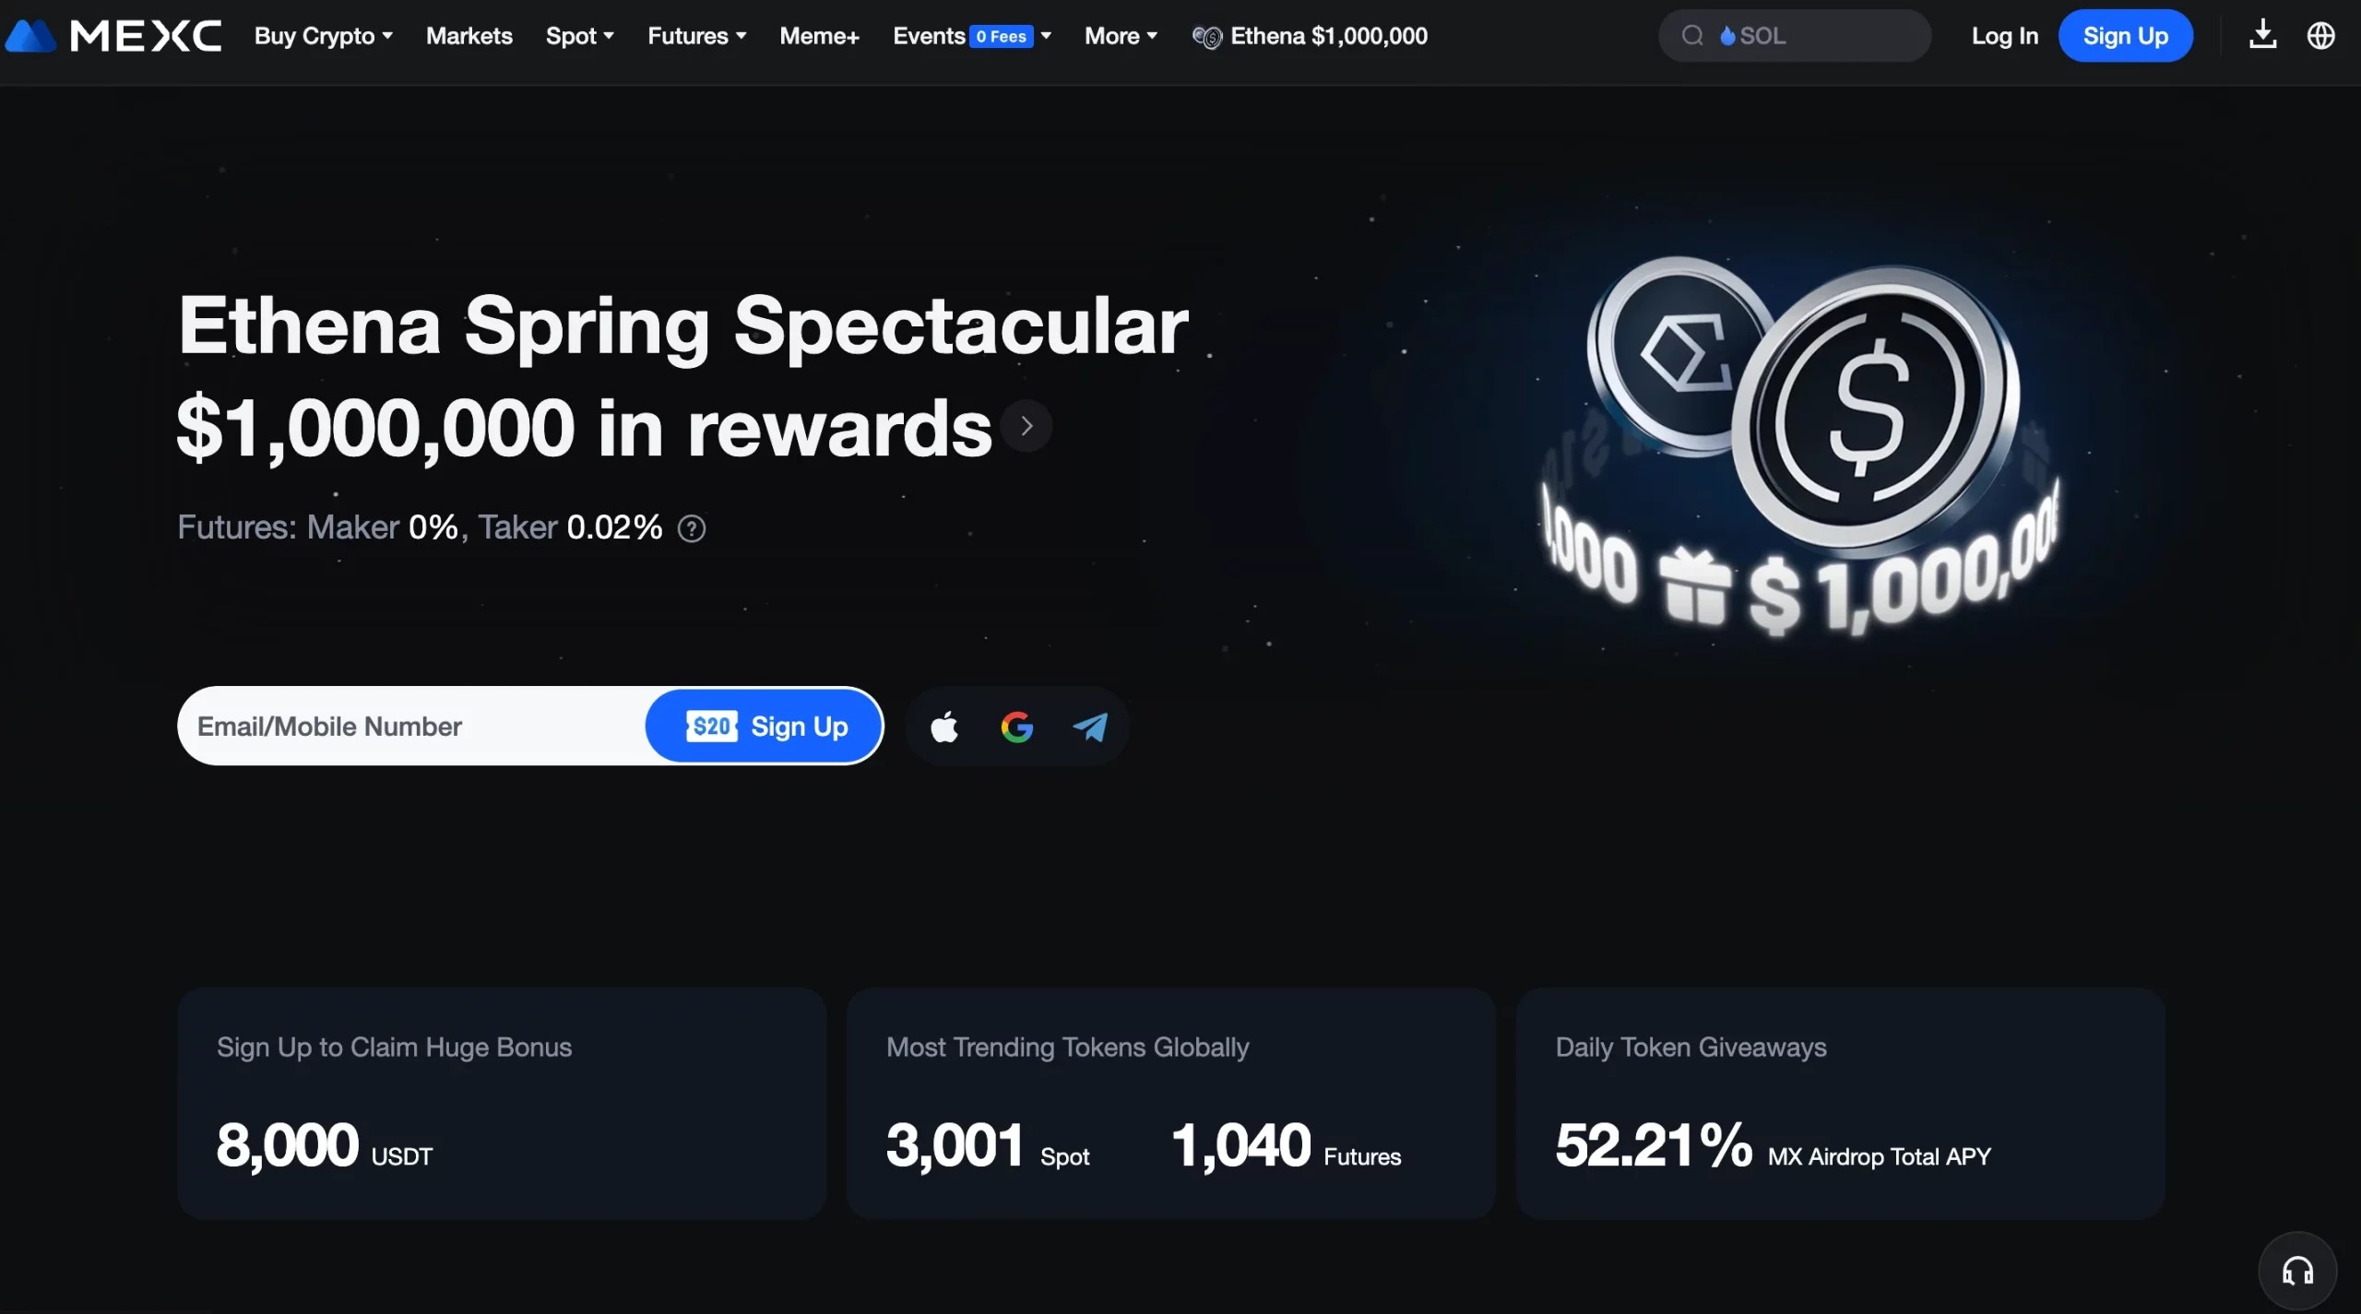Click the arrow next to rewards headline
The height and width of the screenshot is (1314, 2361).
point(1026,426)
